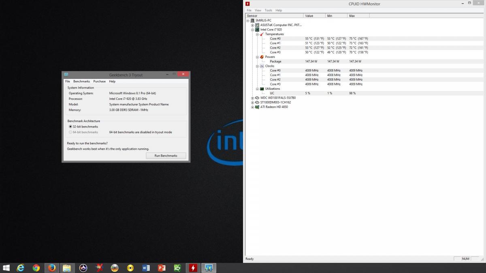
Task: Open Geekbench File menu
Action: pyautogui.click(x=68, y=81)
